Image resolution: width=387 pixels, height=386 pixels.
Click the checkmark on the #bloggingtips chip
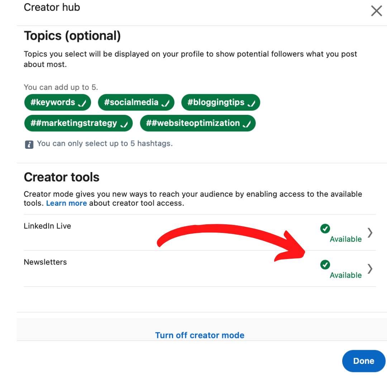(252, 103)
